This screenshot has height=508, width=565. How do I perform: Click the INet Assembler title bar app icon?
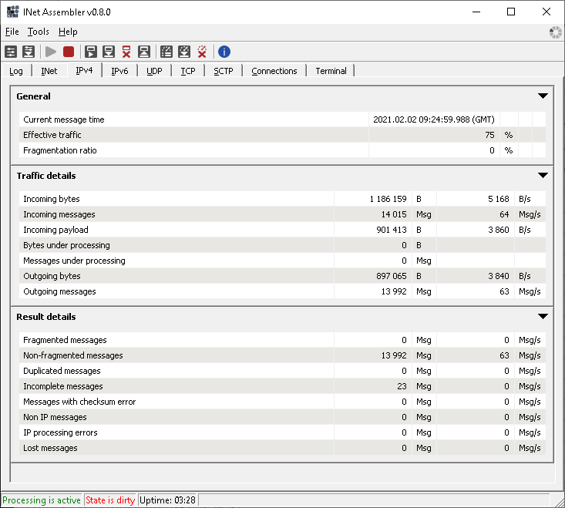[12, 12]
